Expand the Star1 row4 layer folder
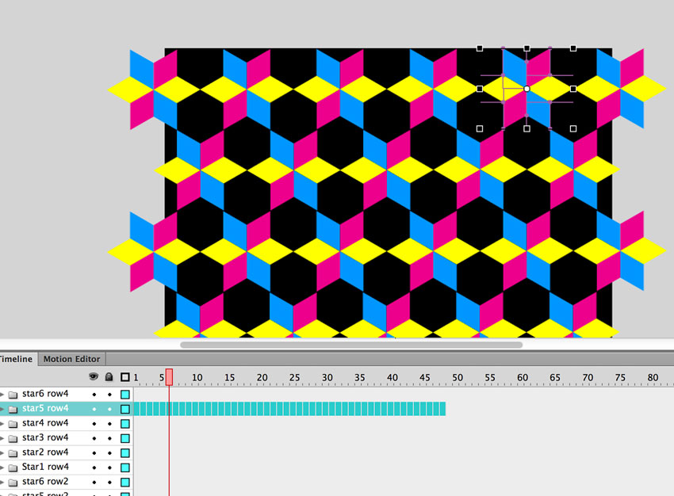This screenshot has height=496, width=674. click(x=2, y=467)
